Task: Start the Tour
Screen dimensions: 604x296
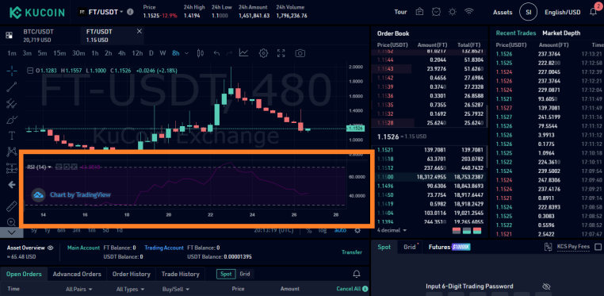Action: (x=400, y=12)
